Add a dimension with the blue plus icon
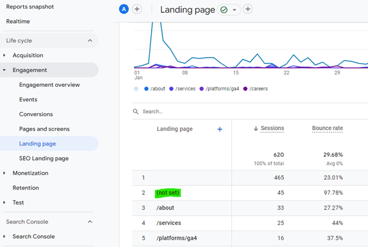The width and height of the screenshot is (368, 247). tap(220, 129)
